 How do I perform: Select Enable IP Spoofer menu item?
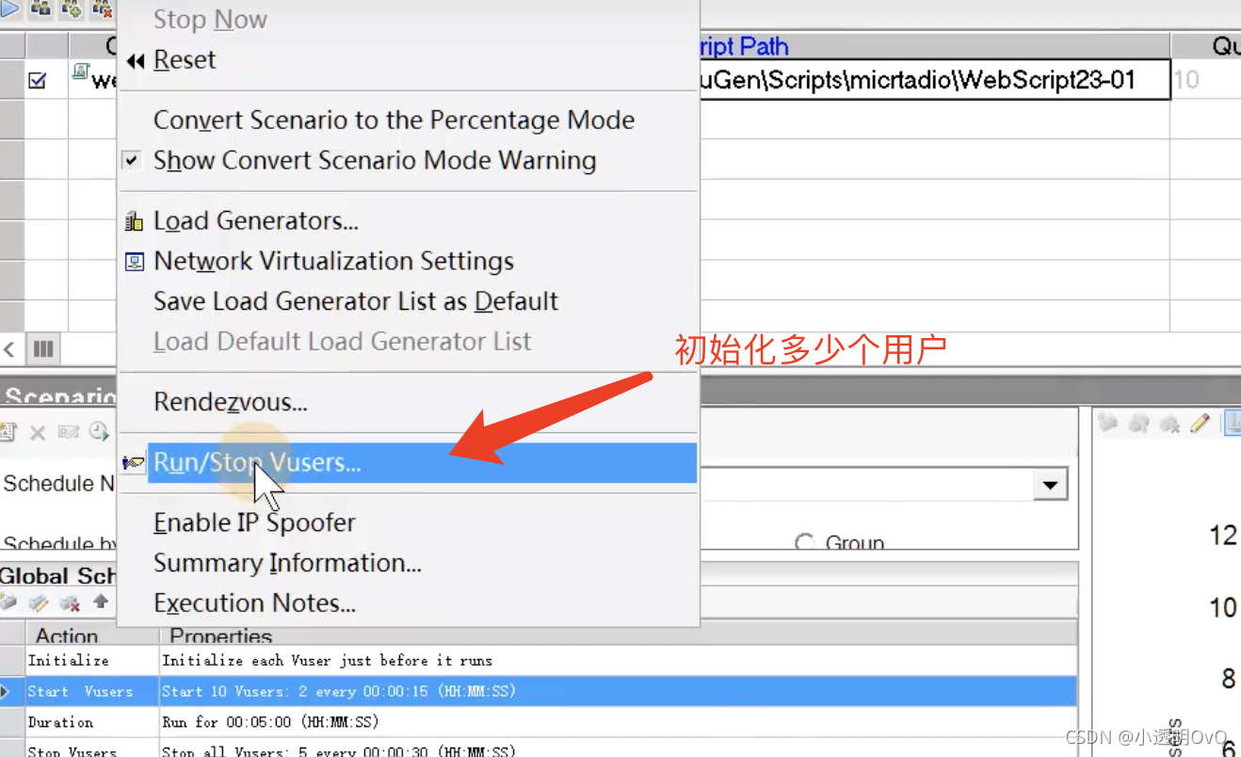[x=254, y=523]
